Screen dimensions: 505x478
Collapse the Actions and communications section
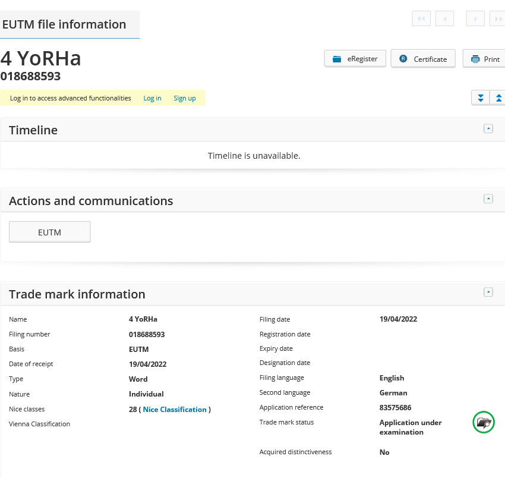click(488, 199)
